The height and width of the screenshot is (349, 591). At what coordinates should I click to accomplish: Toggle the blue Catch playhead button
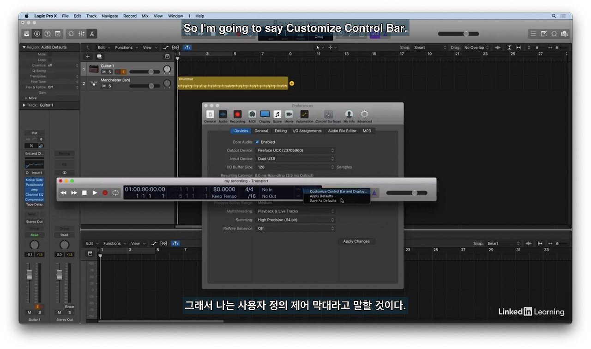tap(187, 48)
